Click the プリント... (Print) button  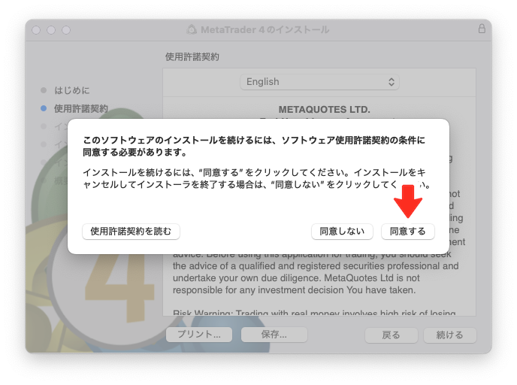[x=199, y=335]
